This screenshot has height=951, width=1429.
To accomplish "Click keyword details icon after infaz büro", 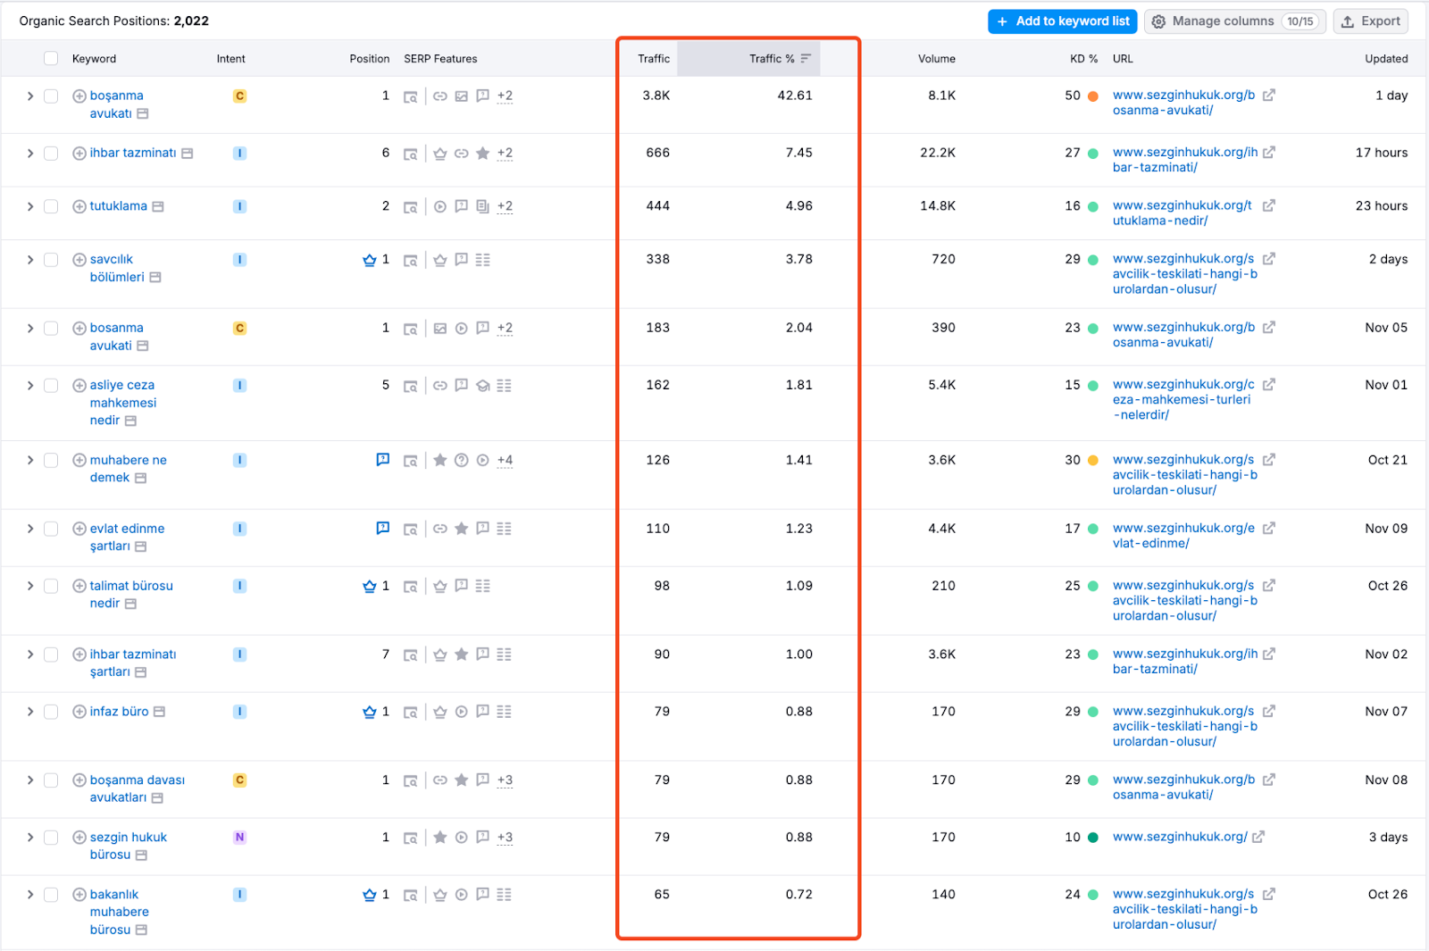I will pyautogui.click(x=159, y=712).
